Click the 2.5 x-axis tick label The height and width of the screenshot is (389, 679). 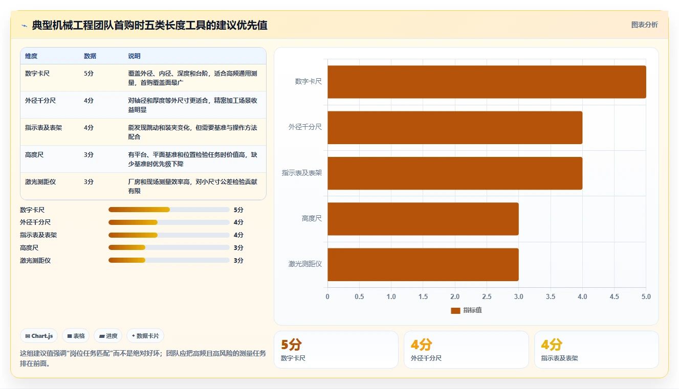pyautogui.click(x=487, y=296)
